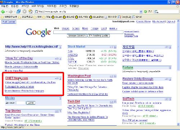Open the Back button history arrow
Viewport: 180px width, 130px height.
(6, 12)
